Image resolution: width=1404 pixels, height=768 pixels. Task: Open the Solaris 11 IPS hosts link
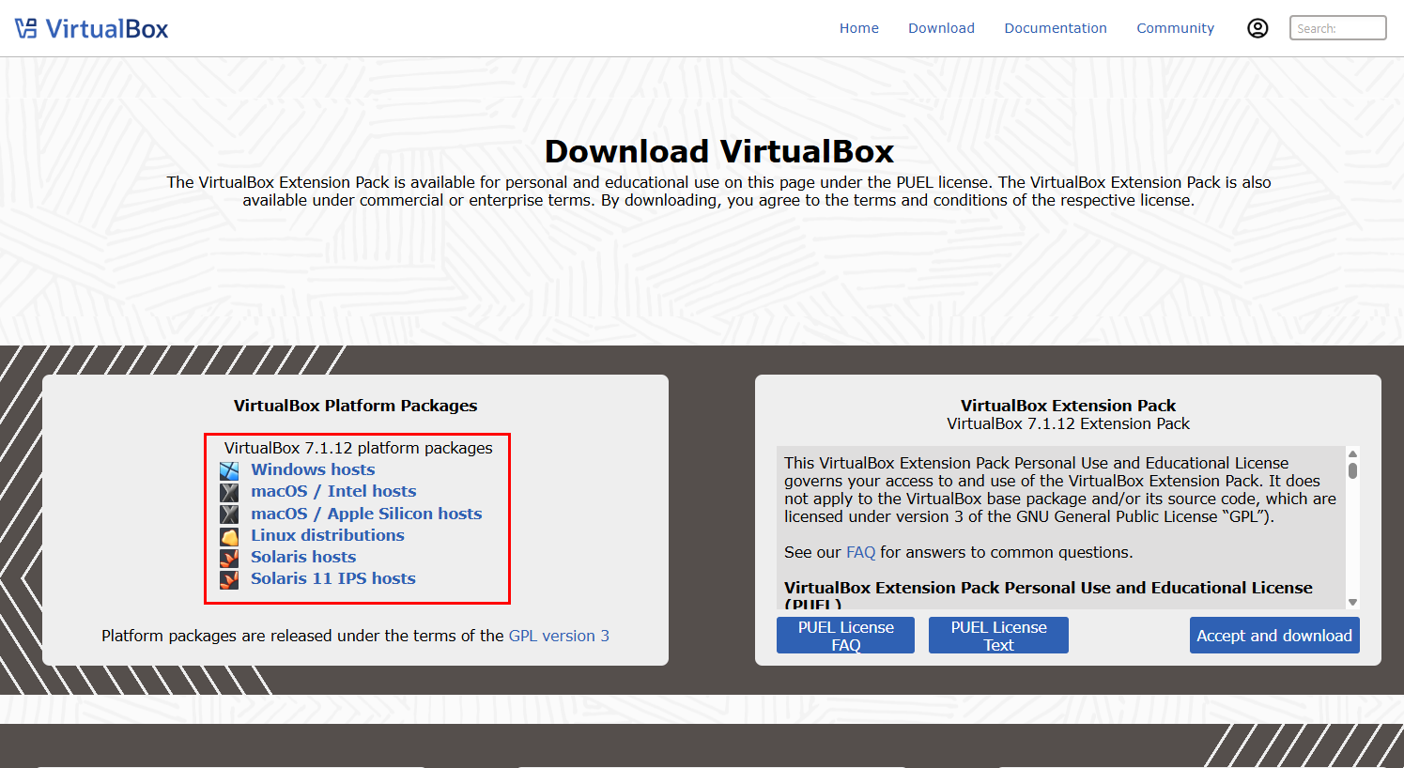(333, 578)
